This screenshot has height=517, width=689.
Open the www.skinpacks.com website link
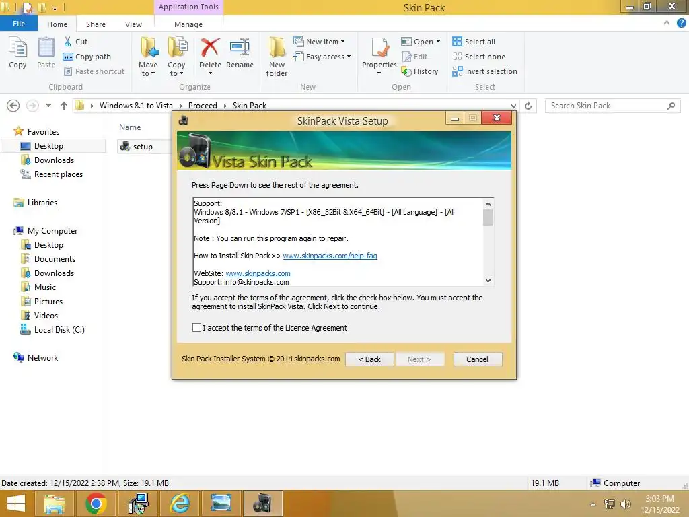pos(258,273)
